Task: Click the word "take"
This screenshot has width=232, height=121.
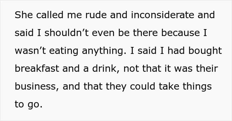Action: [x=169, y=87]
